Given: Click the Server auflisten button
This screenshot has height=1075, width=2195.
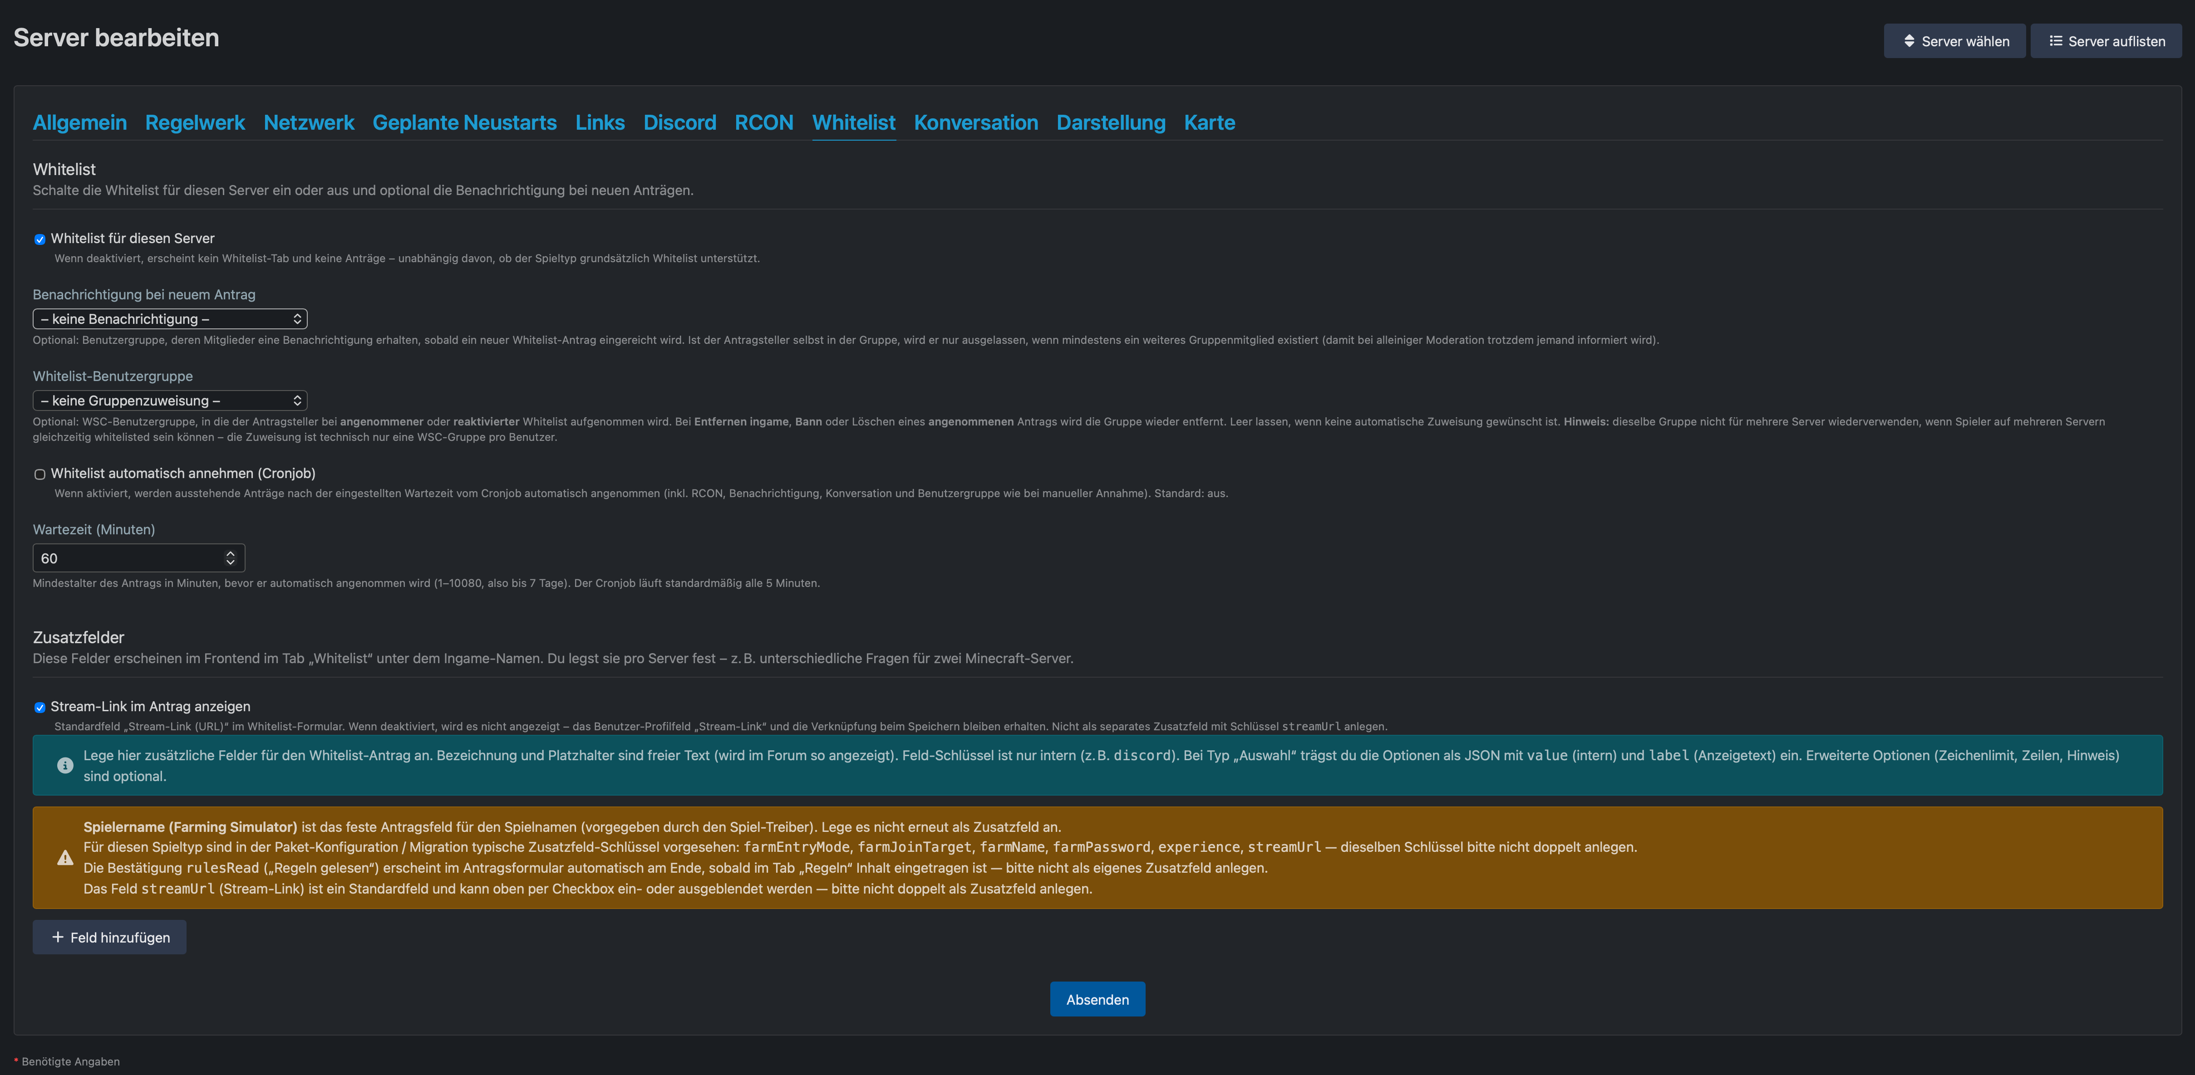Looking at the screenshot, I should [x=2106, y=41].
